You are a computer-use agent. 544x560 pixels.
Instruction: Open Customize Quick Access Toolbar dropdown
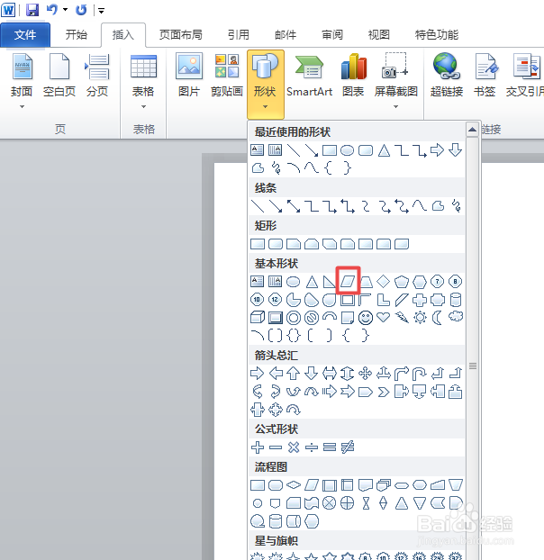coord(102,11)
